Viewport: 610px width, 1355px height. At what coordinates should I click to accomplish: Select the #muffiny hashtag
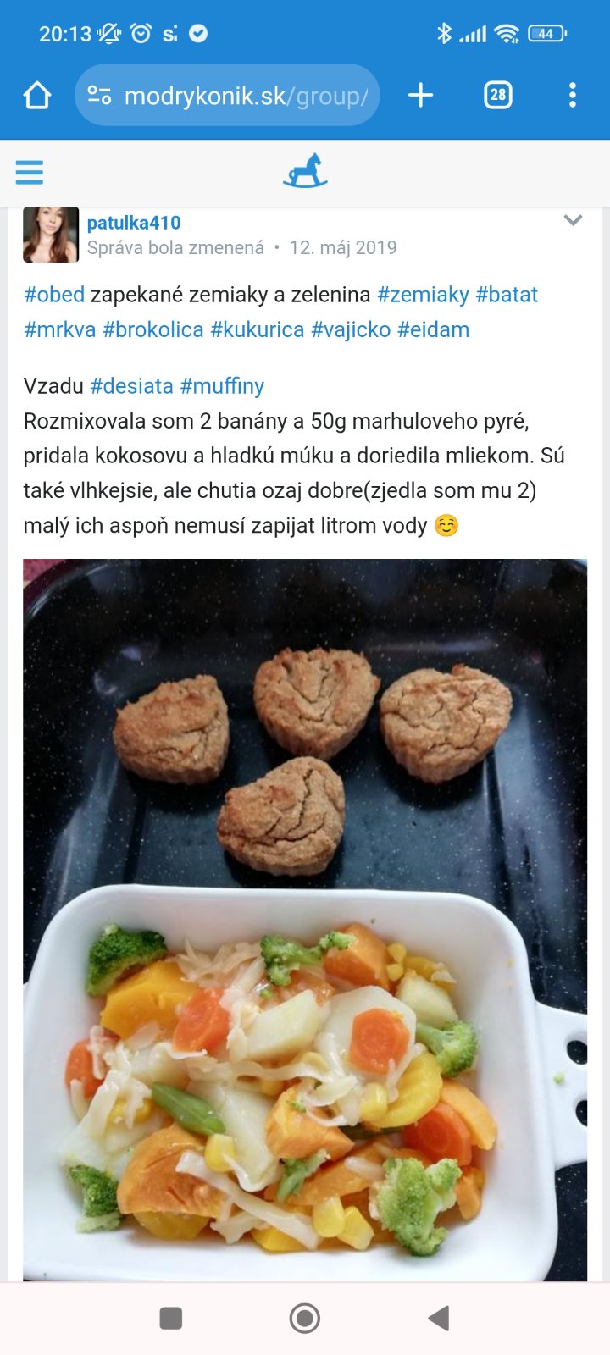(222, 386)
